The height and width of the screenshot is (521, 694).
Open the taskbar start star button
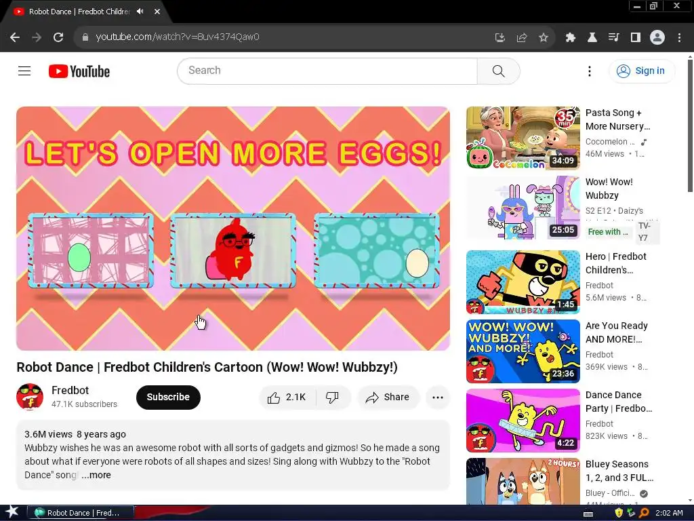[12, 512]
